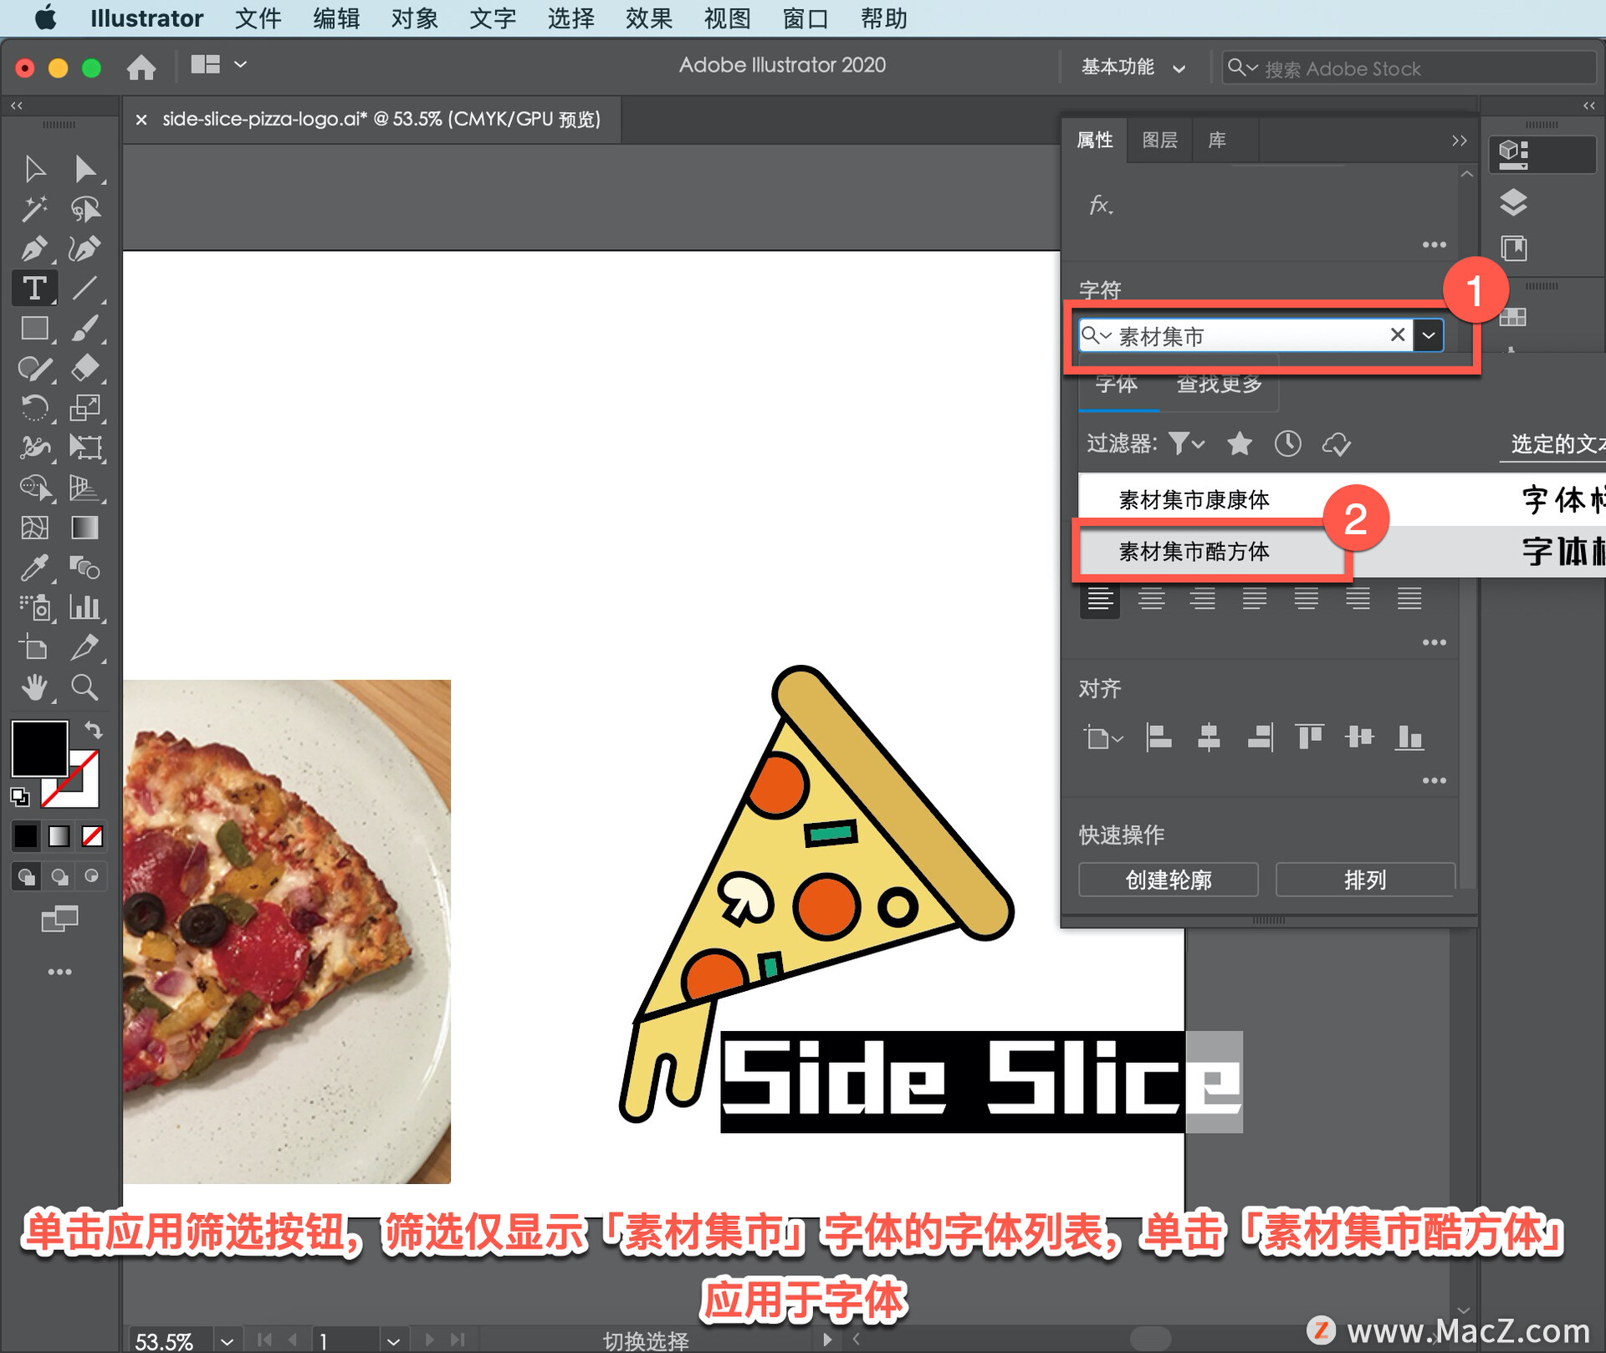The height and width of the screenshot is (1353, 1606).
Task: Select the Pen tool
Action: point(34,248)
